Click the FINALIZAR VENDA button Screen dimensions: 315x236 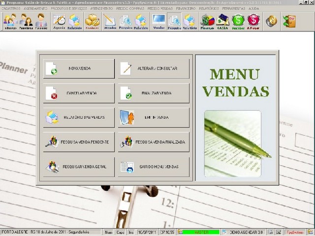tap(154, 93)
